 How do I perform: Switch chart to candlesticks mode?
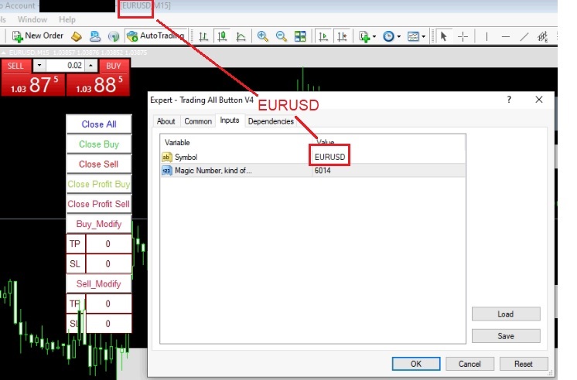click(x=222, y=36)
